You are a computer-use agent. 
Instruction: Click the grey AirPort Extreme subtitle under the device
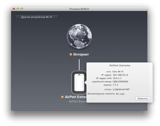[x=78, y=101]
